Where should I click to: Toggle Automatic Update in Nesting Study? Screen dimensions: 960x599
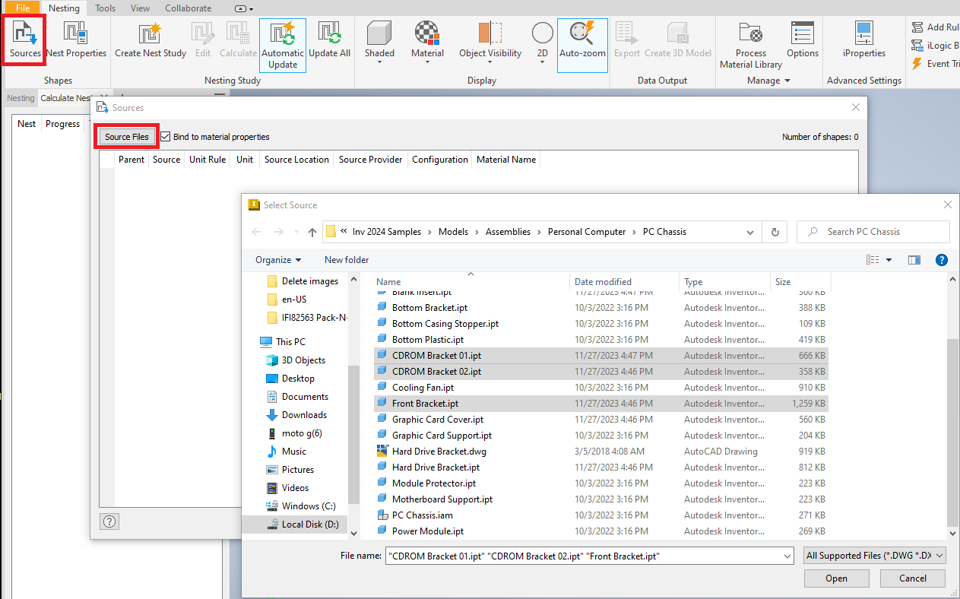[283, 45]
